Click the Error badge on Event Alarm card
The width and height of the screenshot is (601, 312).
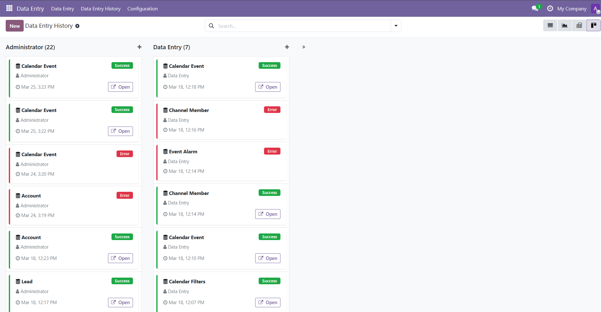272,151
